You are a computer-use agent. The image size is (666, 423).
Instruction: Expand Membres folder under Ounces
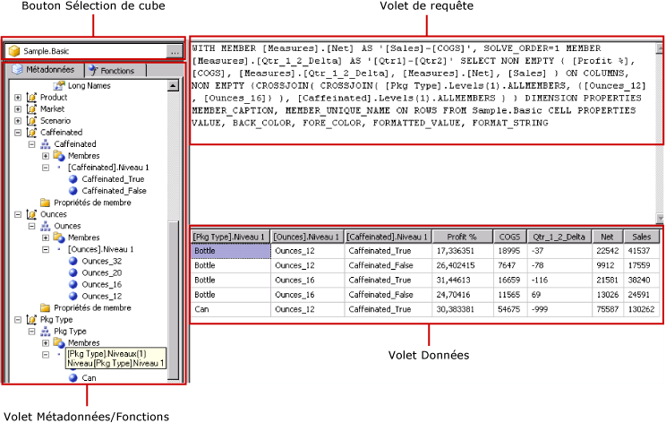click(x=46, y=237)
